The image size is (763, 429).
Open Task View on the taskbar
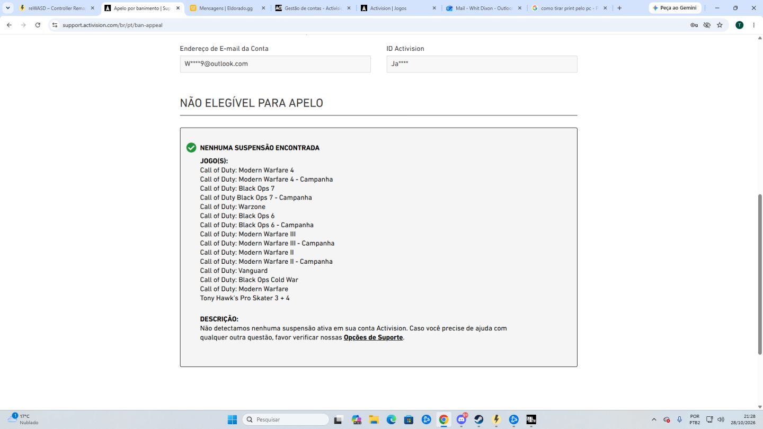(338, 419)
